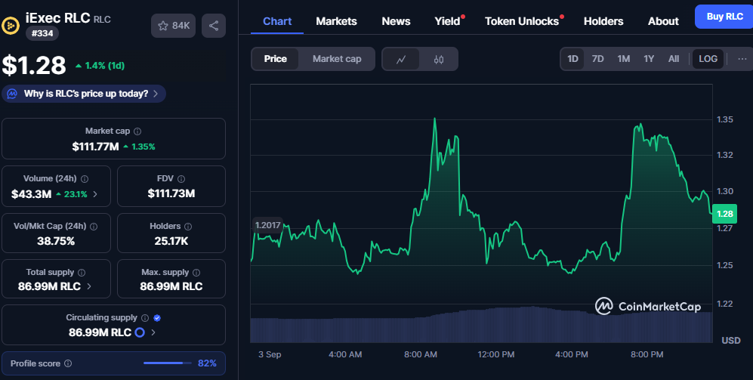Open Holders info icon
The image size is (753, 380).
click(188, 227)
